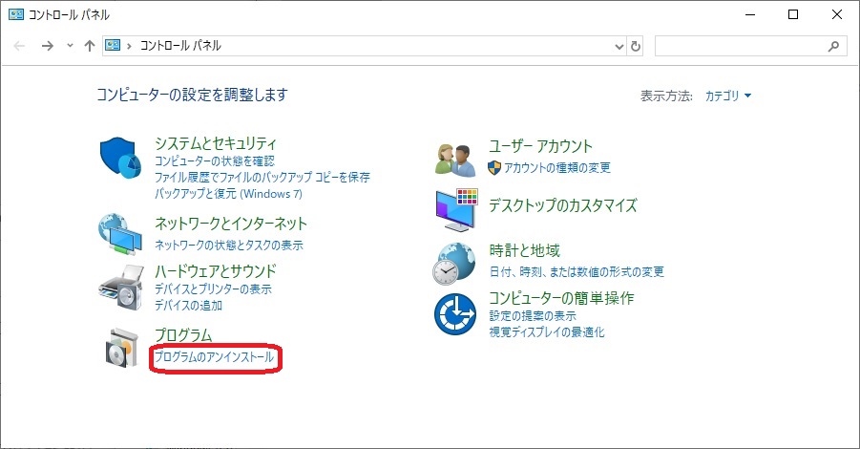Click the Back arrow navigation button

(21, 46)
